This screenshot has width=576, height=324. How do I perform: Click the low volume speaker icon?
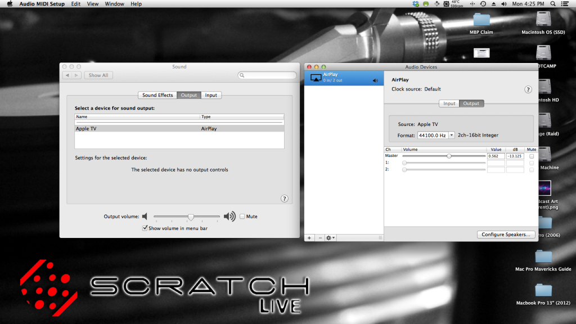(x=145, y=217)
